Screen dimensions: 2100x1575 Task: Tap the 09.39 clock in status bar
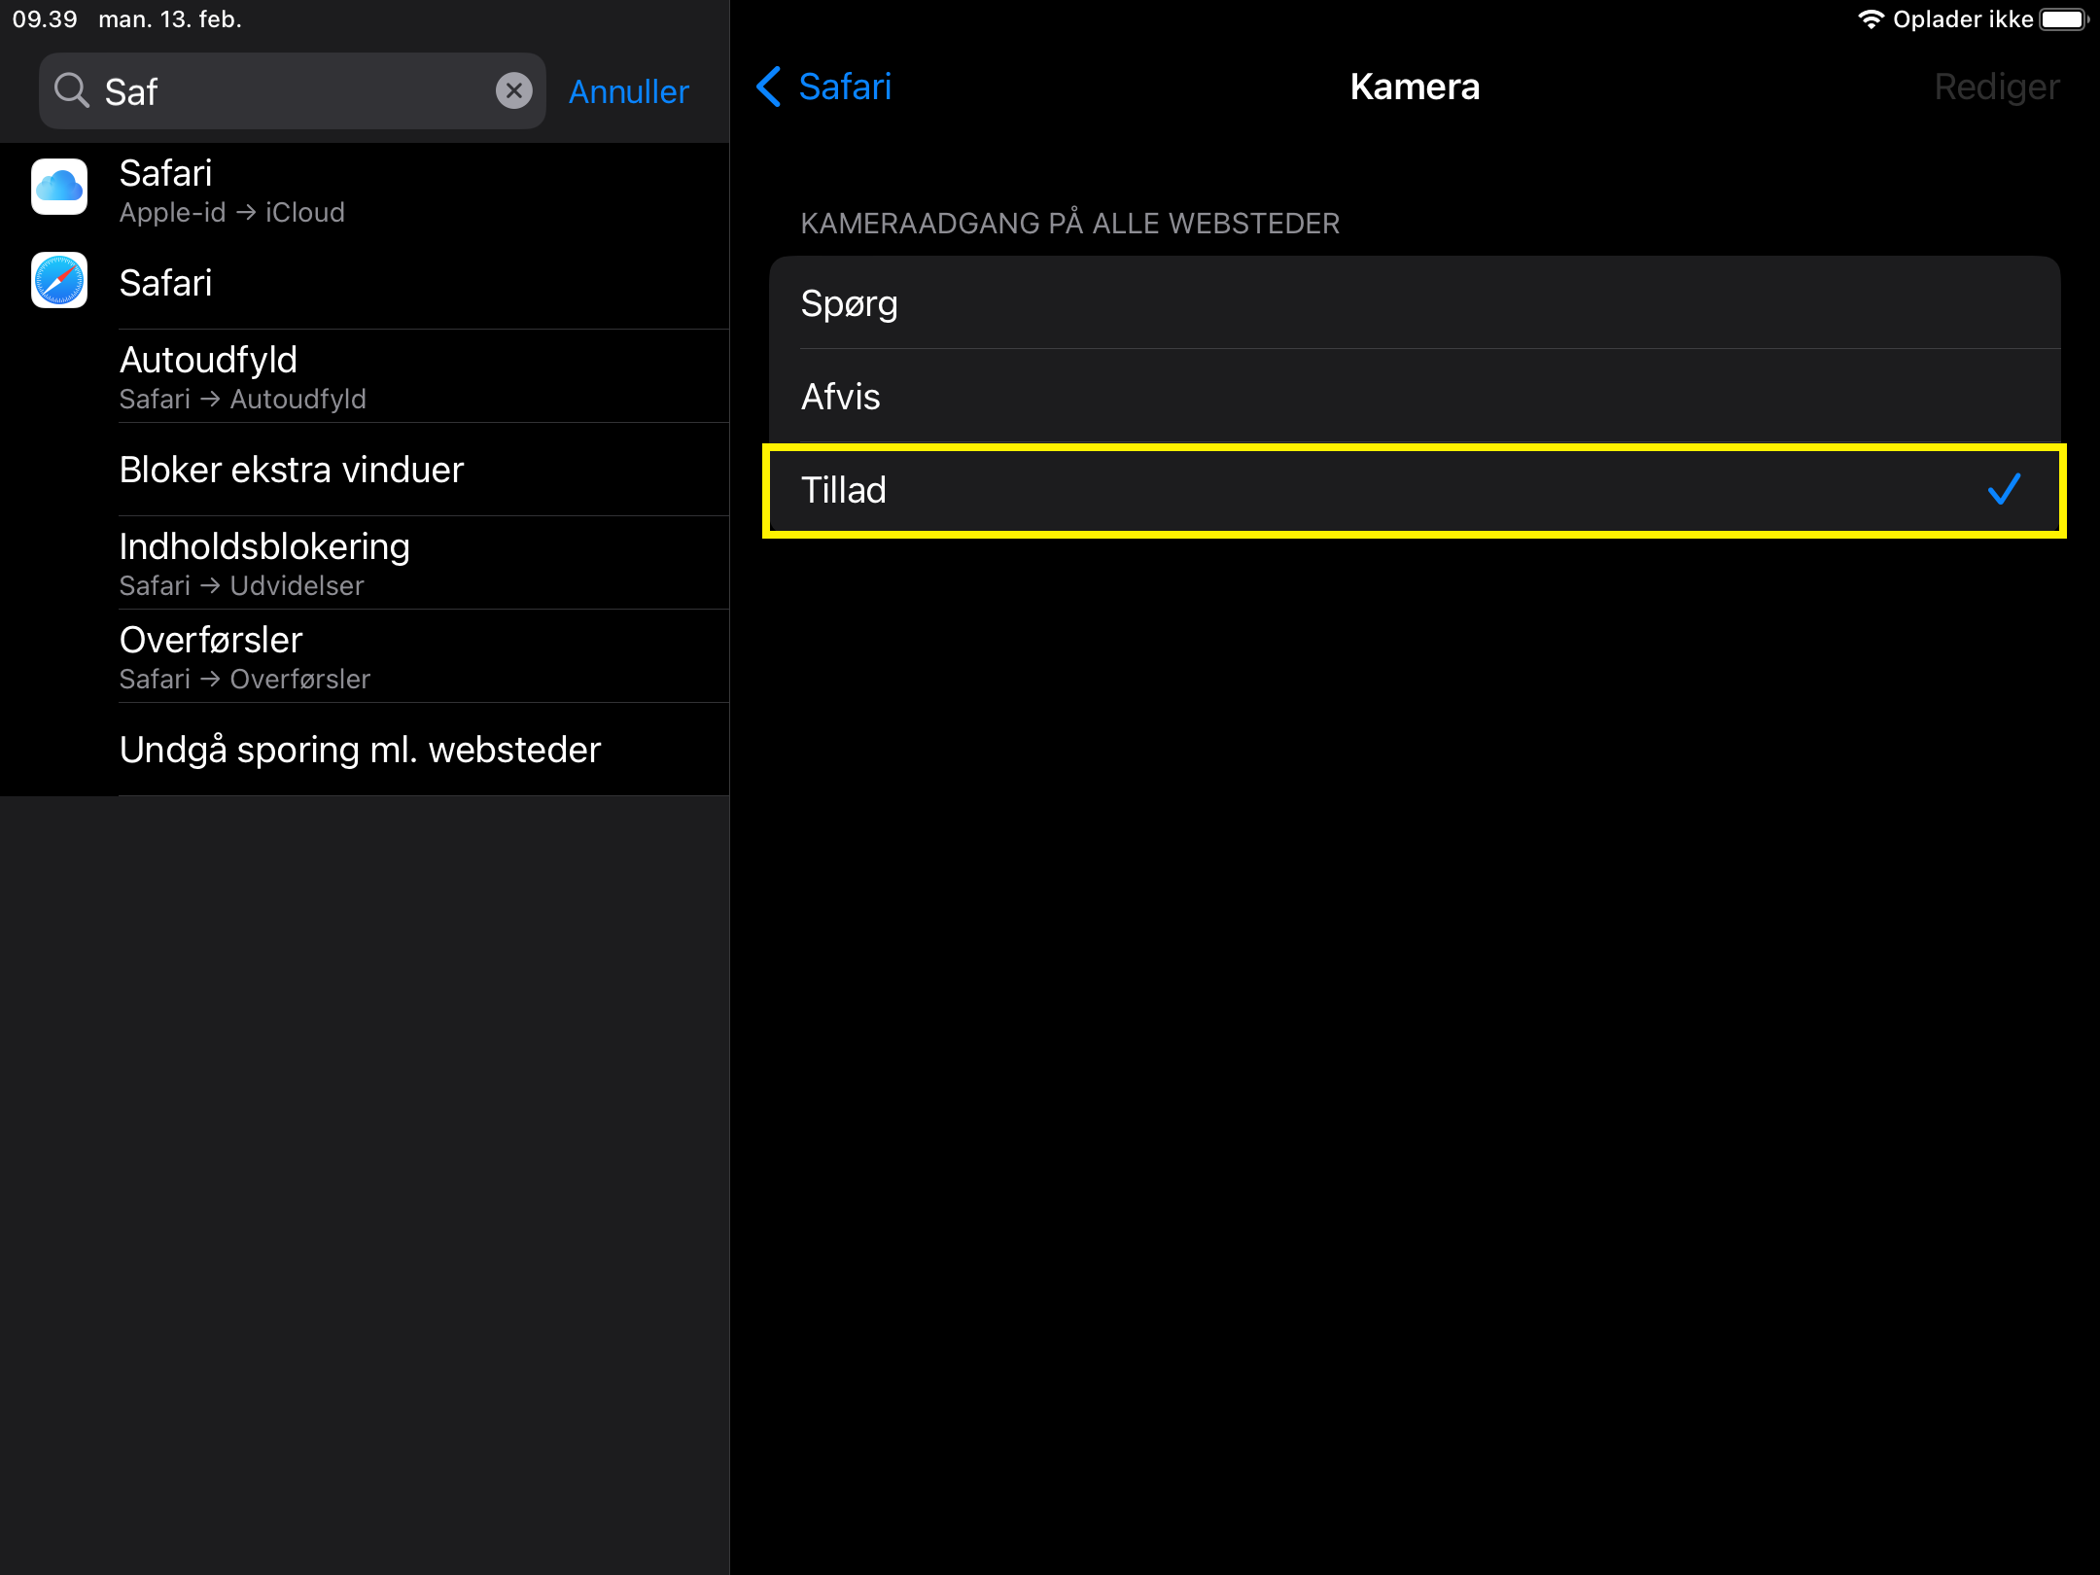point(45,19)
